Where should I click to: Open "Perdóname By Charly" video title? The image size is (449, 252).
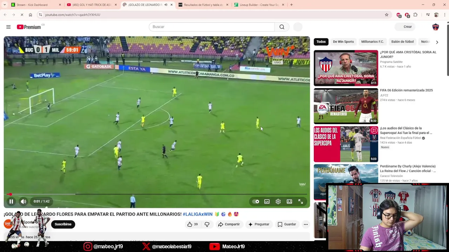coord(408,169)
